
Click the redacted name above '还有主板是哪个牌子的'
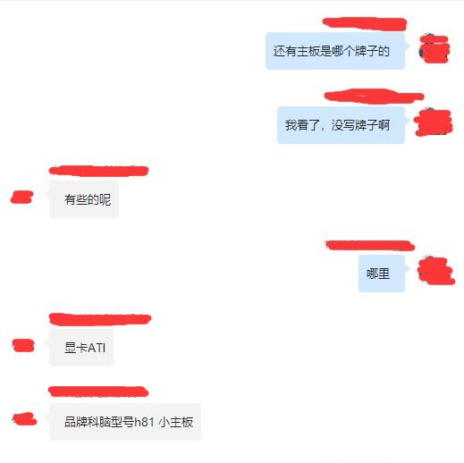[x=365, y=24]
